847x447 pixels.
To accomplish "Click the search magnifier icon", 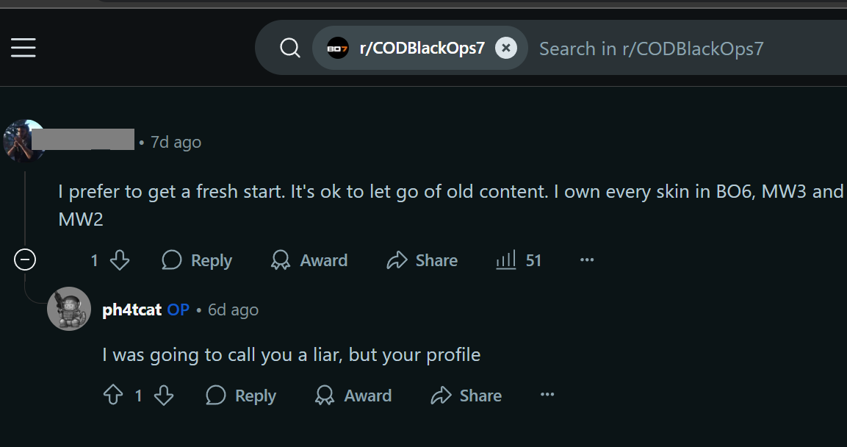I will 289,48.
